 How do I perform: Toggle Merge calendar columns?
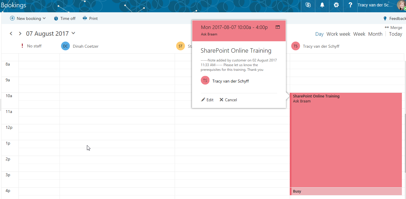pos(393,28)
